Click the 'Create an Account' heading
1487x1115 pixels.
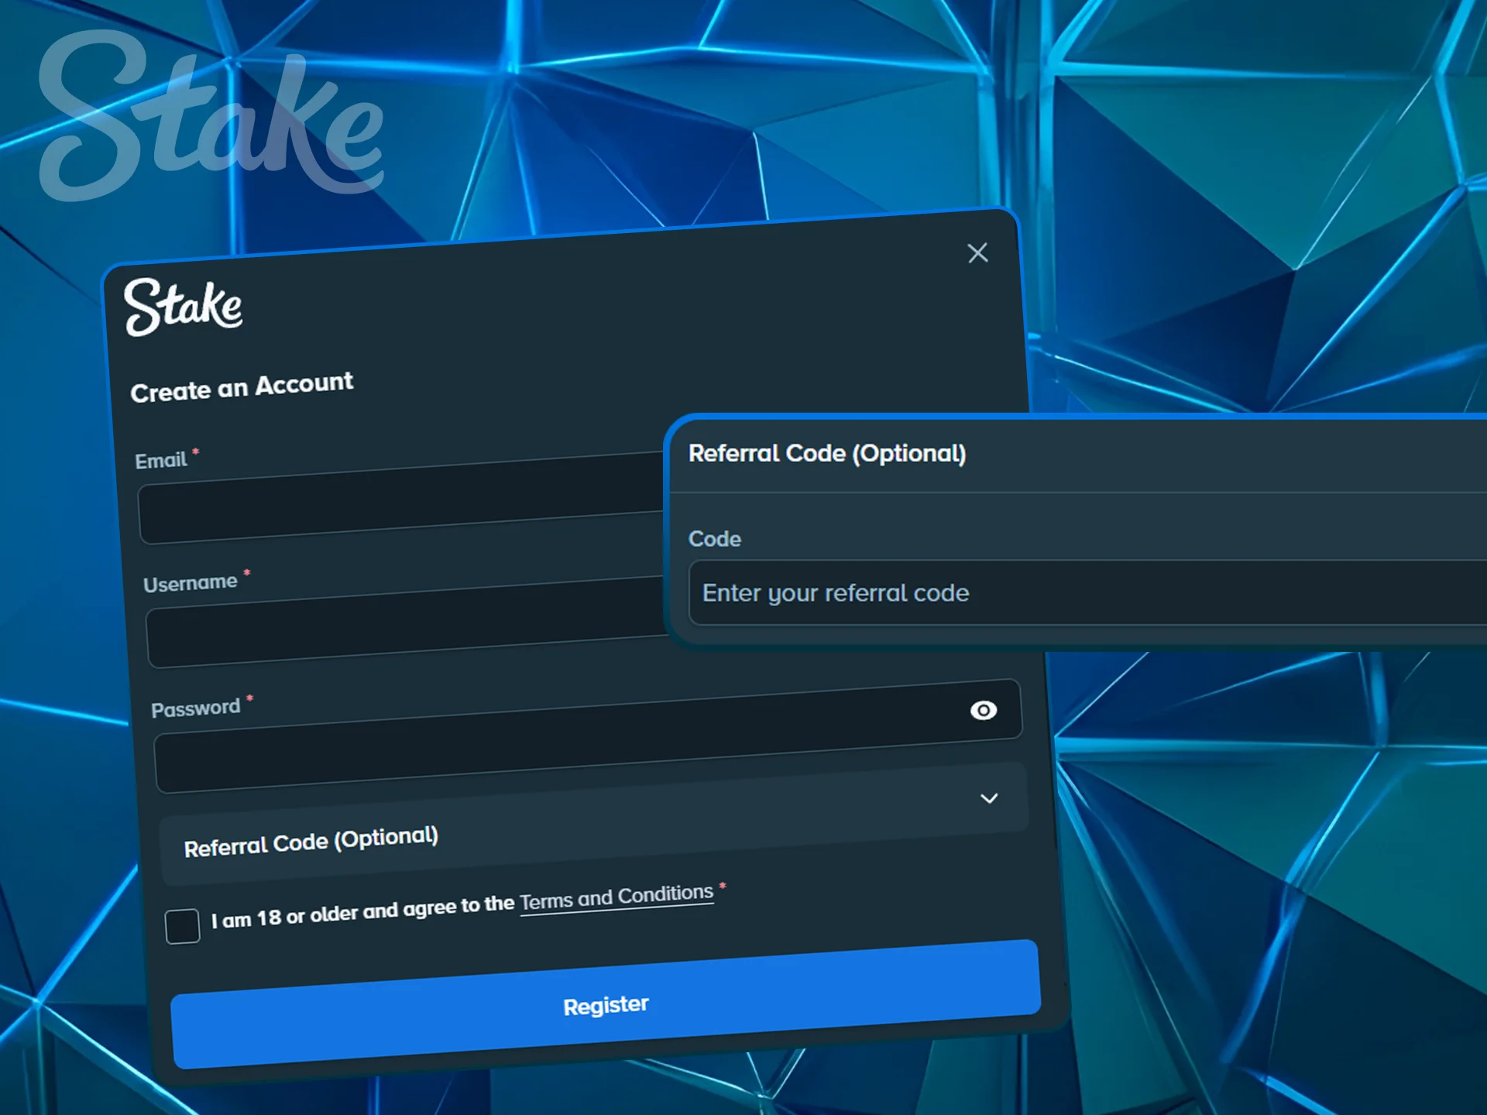pos(242,387)
